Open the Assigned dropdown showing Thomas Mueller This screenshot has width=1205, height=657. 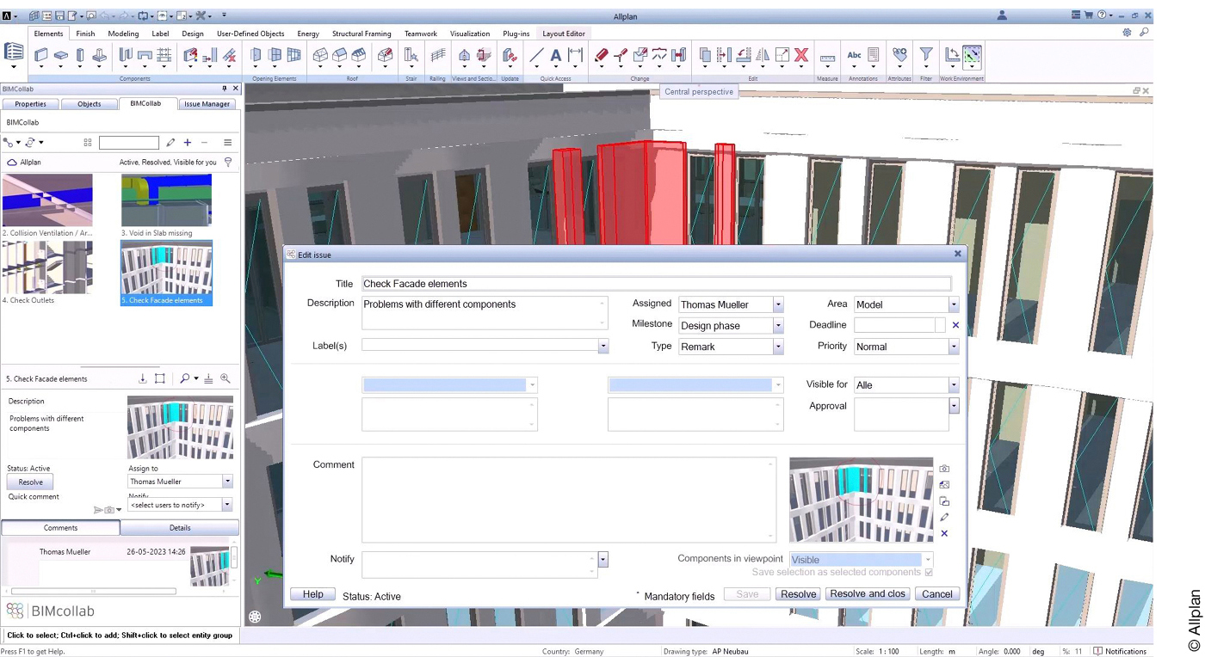pyautogui.click(x=778, y=304)
